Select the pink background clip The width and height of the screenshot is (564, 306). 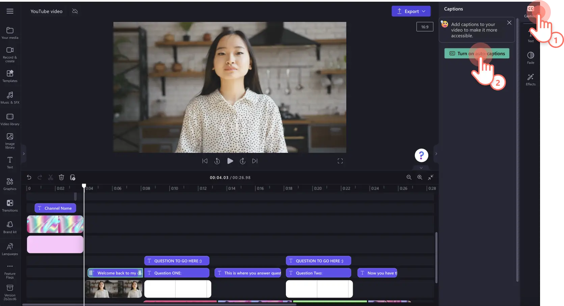pyautogui.click(x=55, y=244)
